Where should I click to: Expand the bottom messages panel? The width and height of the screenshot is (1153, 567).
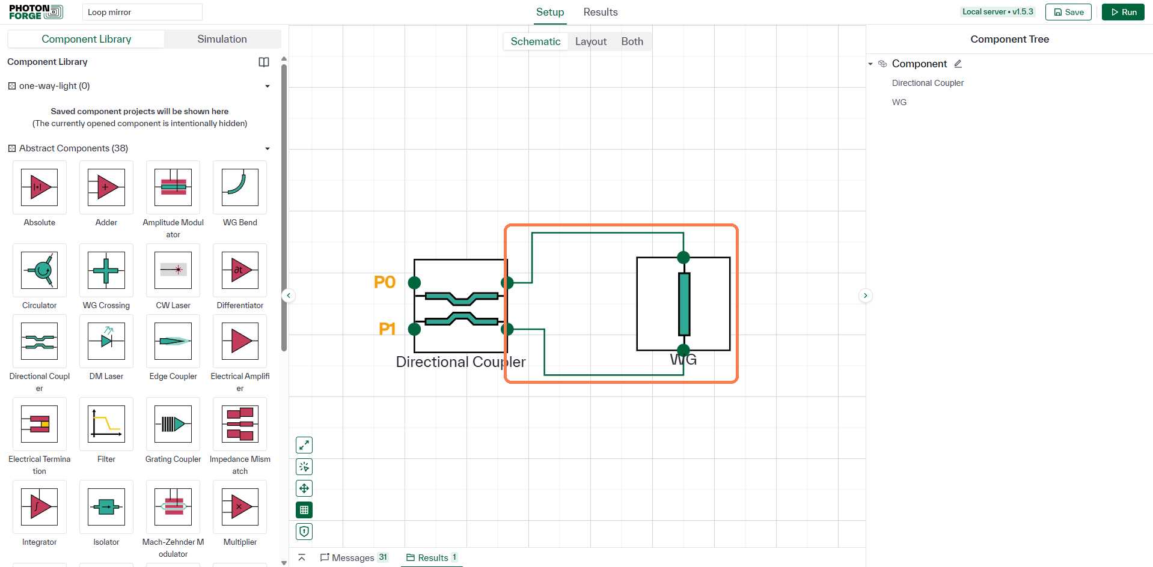pyautogui.click(x=302, y=558)
